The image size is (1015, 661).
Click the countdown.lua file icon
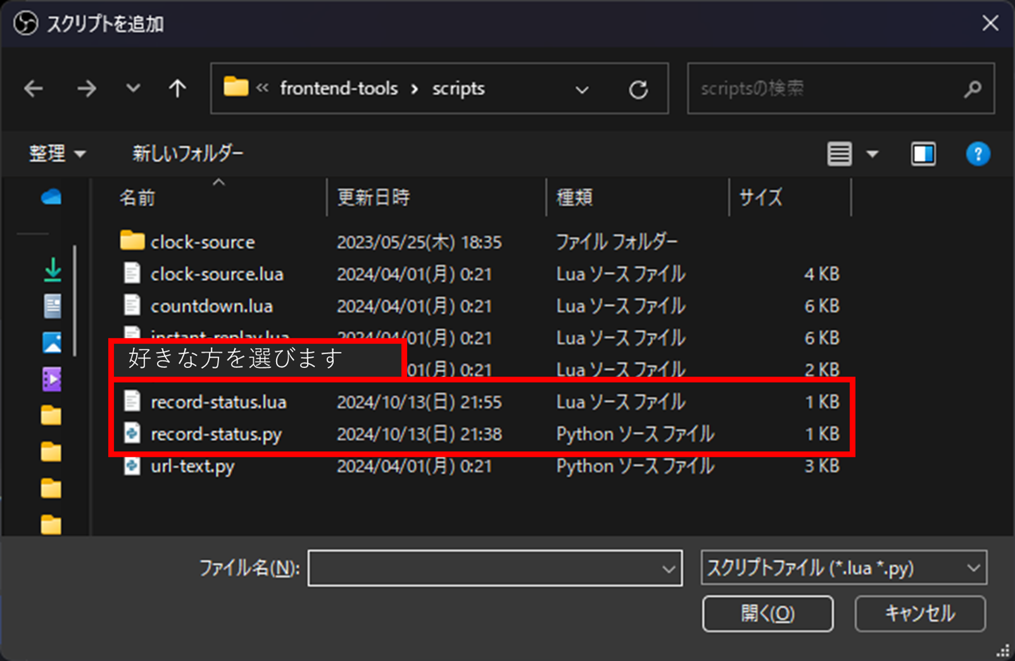point(132,306)
